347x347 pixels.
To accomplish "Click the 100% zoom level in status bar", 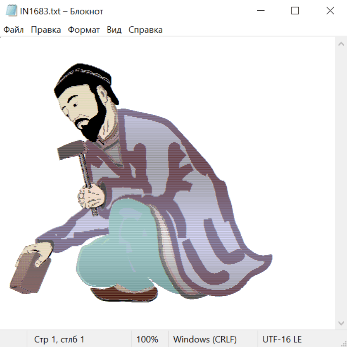I will 147,339.
